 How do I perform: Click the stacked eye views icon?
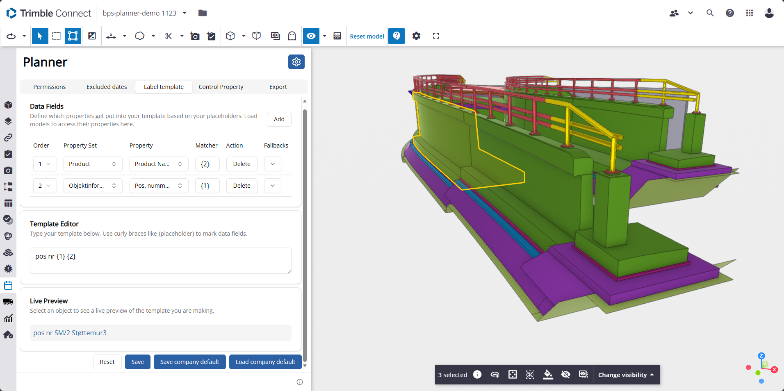[x=276, y=36]
